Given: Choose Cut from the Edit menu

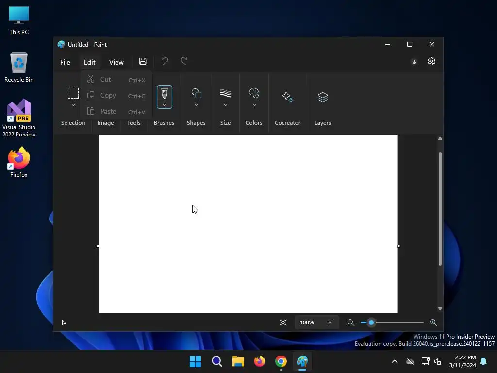Looking at the screenshot, I should coord(116,79).
